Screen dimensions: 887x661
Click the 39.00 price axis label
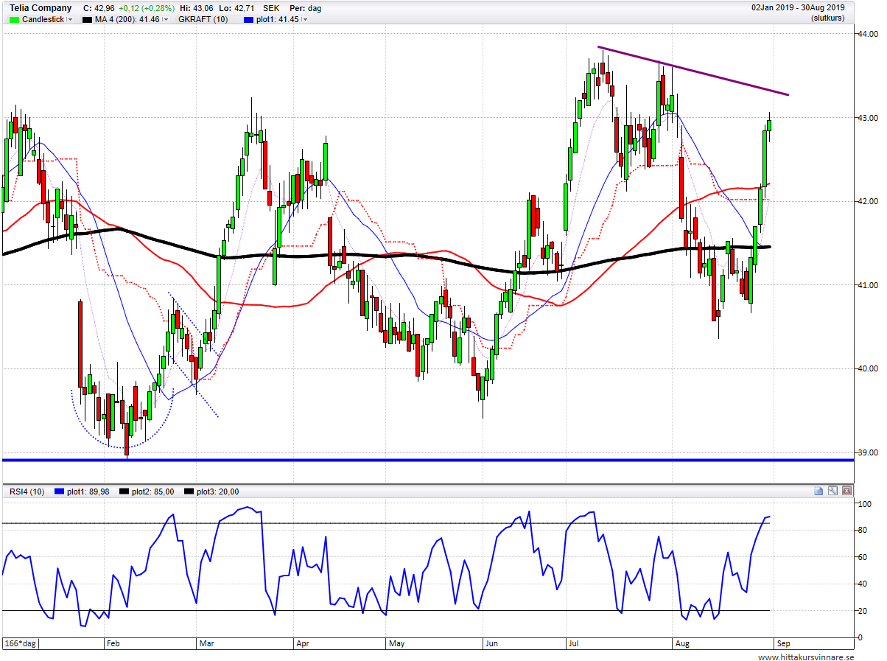point(866,452)
